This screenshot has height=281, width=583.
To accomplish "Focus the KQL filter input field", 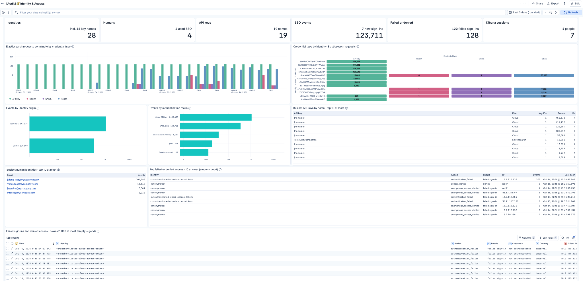I will coord(259,13).
